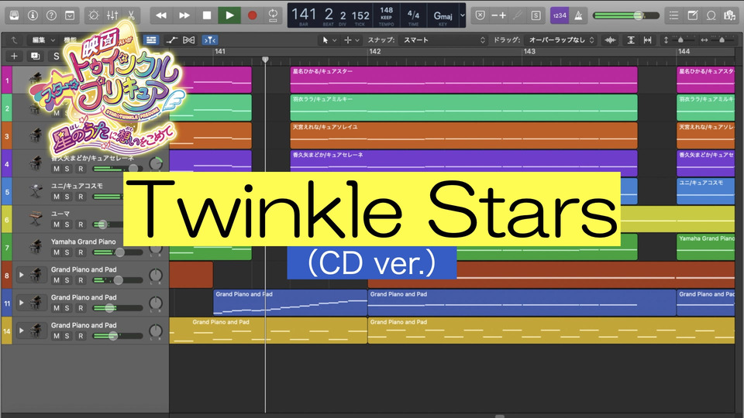Open the Note Pads icon

click(692, 15)
